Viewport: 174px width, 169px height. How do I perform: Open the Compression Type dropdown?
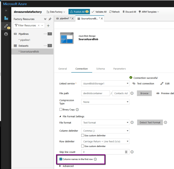tap(105, 102)
